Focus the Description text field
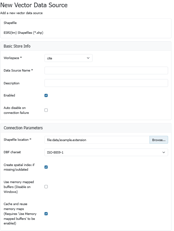 [x=106, y=83]
